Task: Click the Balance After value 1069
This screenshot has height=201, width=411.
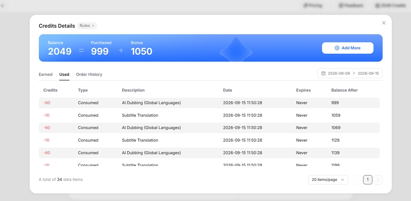Action: click(x=336, y=128)
